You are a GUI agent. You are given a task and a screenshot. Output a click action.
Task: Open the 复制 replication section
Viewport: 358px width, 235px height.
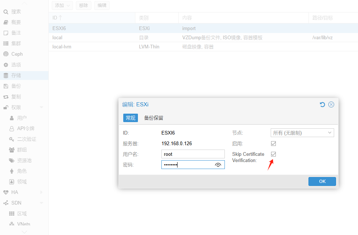click(x=16, y=97)
